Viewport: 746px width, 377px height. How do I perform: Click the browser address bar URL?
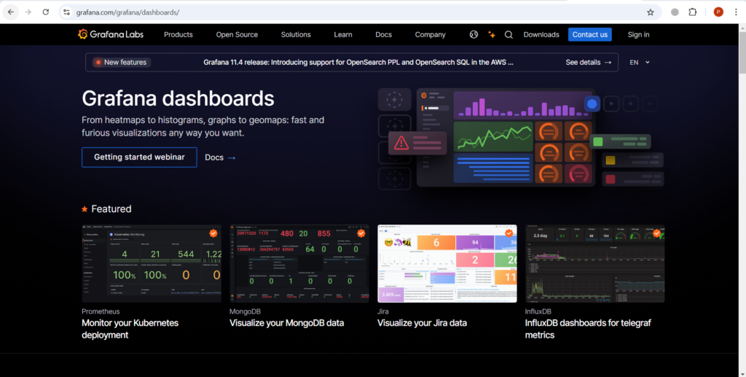pyautogui.click(x=127, y=12)
